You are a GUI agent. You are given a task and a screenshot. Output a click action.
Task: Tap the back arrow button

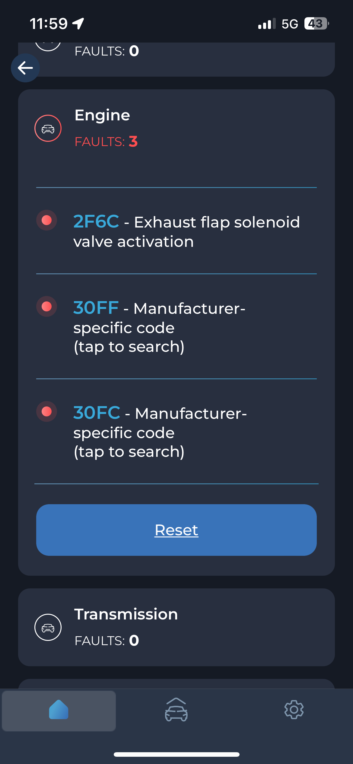pos(25,68)
